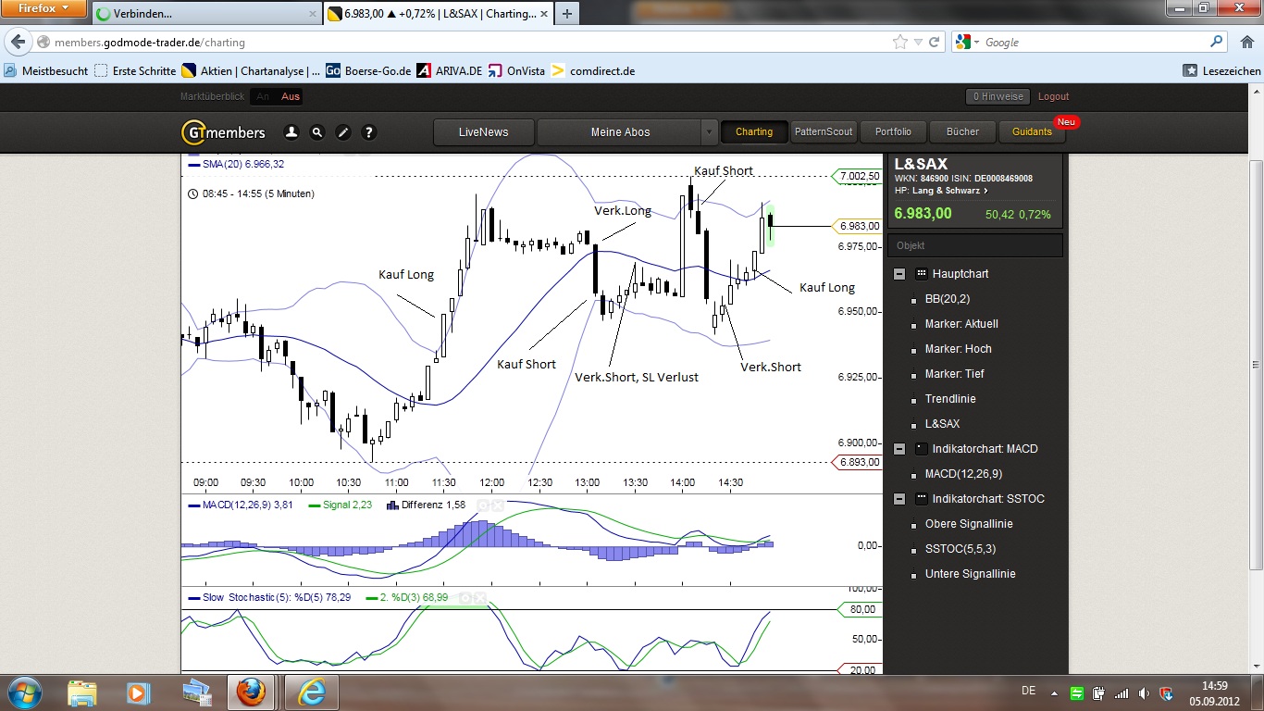Screen dimensions: 1264x711
Task: Bookmark the page using the star icon
Action: (x=898, y=42)
